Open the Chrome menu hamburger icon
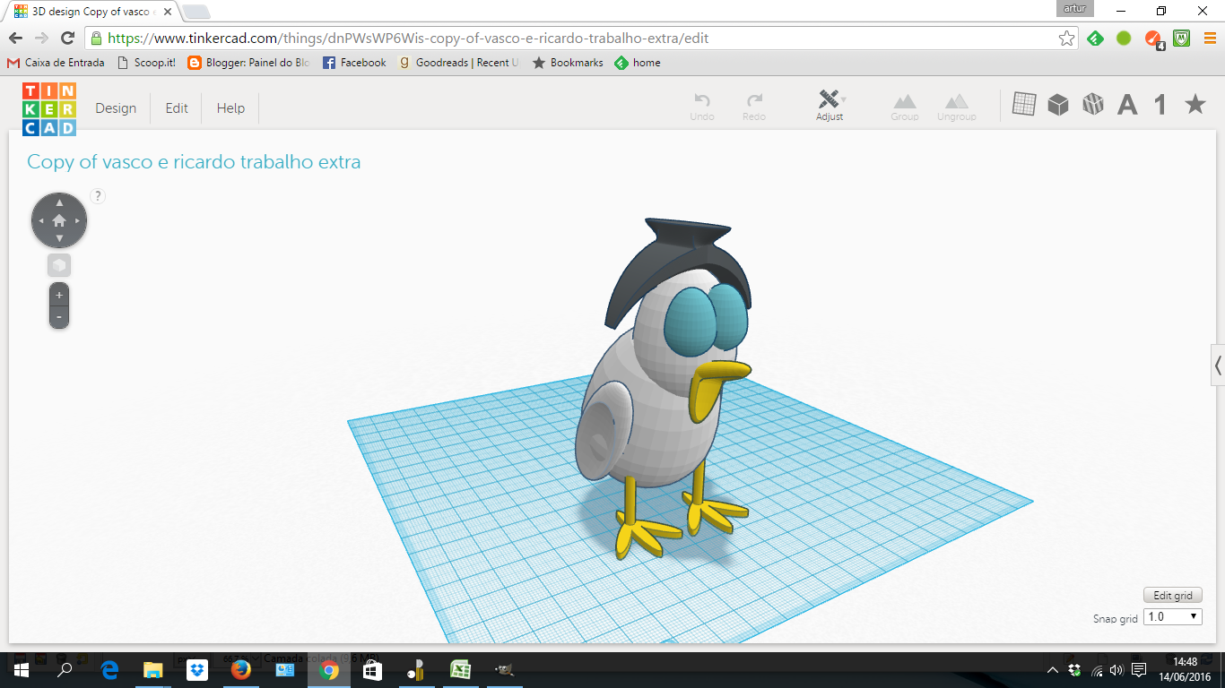Screen dimensions: 1225x688 coord(1210,39)
